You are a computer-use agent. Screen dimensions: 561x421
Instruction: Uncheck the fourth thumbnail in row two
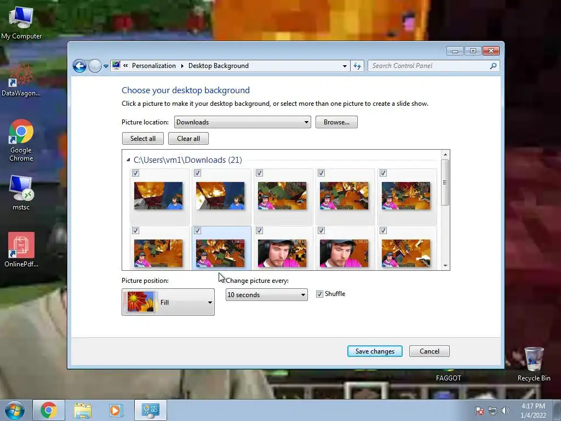(x=321, y=231)
